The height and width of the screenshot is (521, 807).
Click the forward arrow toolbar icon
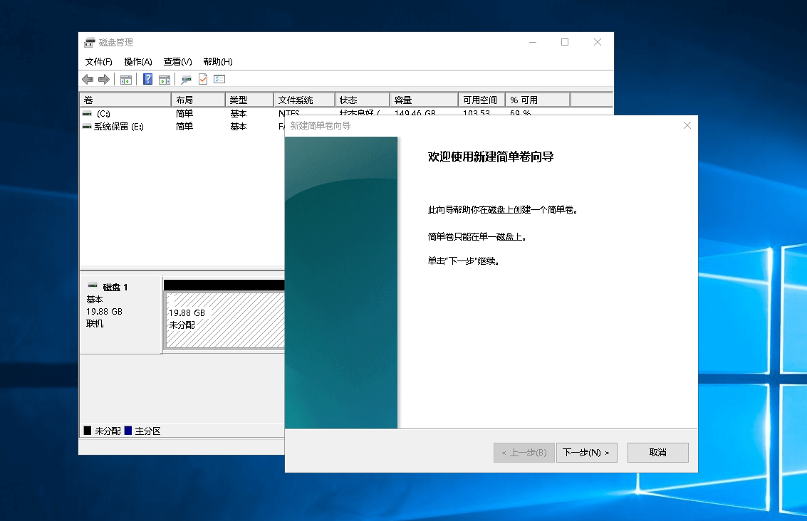[x=104, y=80]
